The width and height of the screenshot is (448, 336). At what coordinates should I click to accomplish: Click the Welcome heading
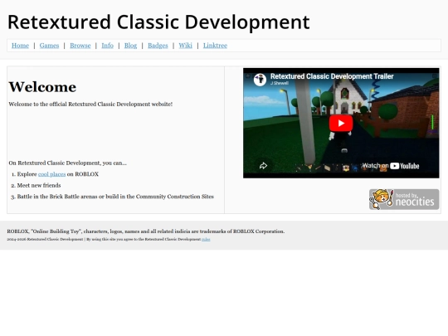[x=42, y=87]
